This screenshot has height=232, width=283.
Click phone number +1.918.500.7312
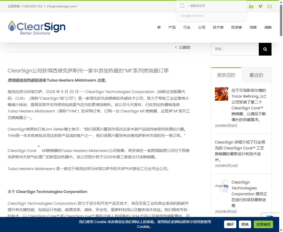click(x=32, y=6)
